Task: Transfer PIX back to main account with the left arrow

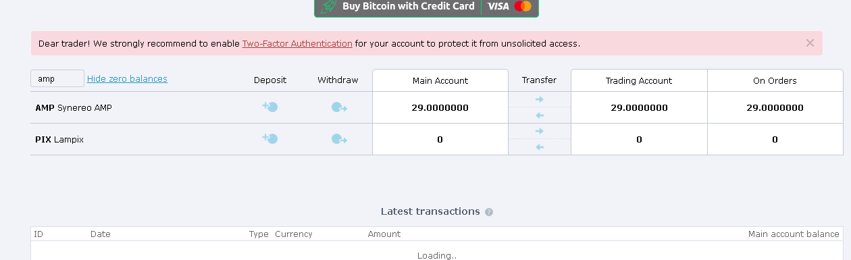Action: 539,147
